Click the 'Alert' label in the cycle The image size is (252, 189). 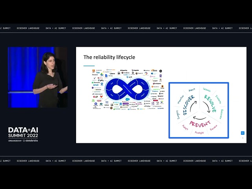(192, 90)
